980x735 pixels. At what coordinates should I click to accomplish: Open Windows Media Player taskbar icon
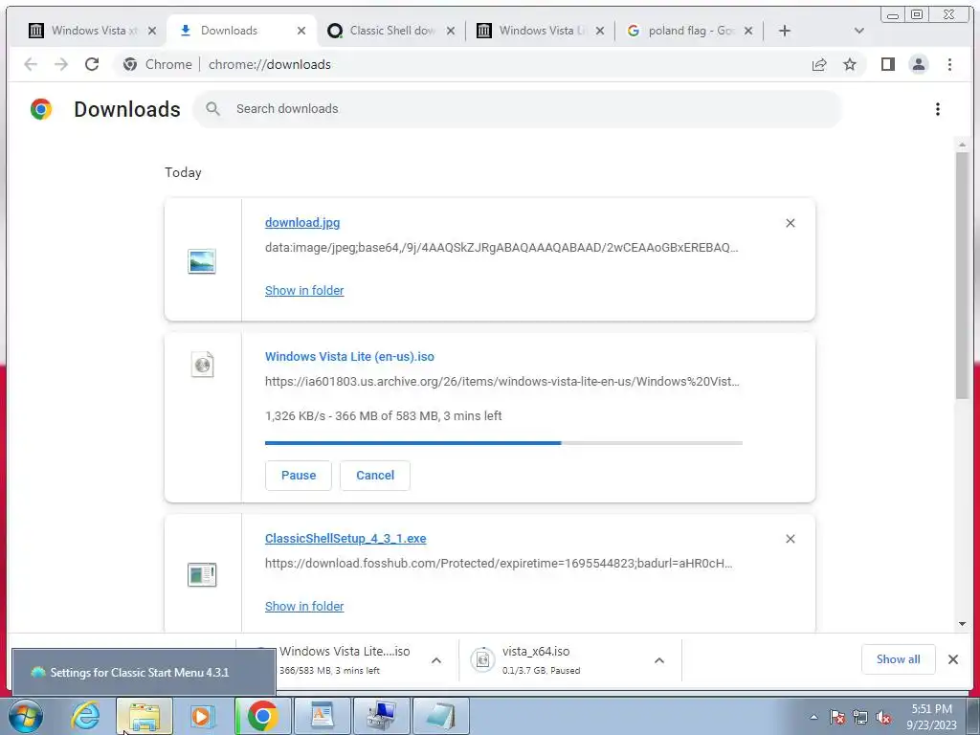pyautogui.click(x=203, y=716)
